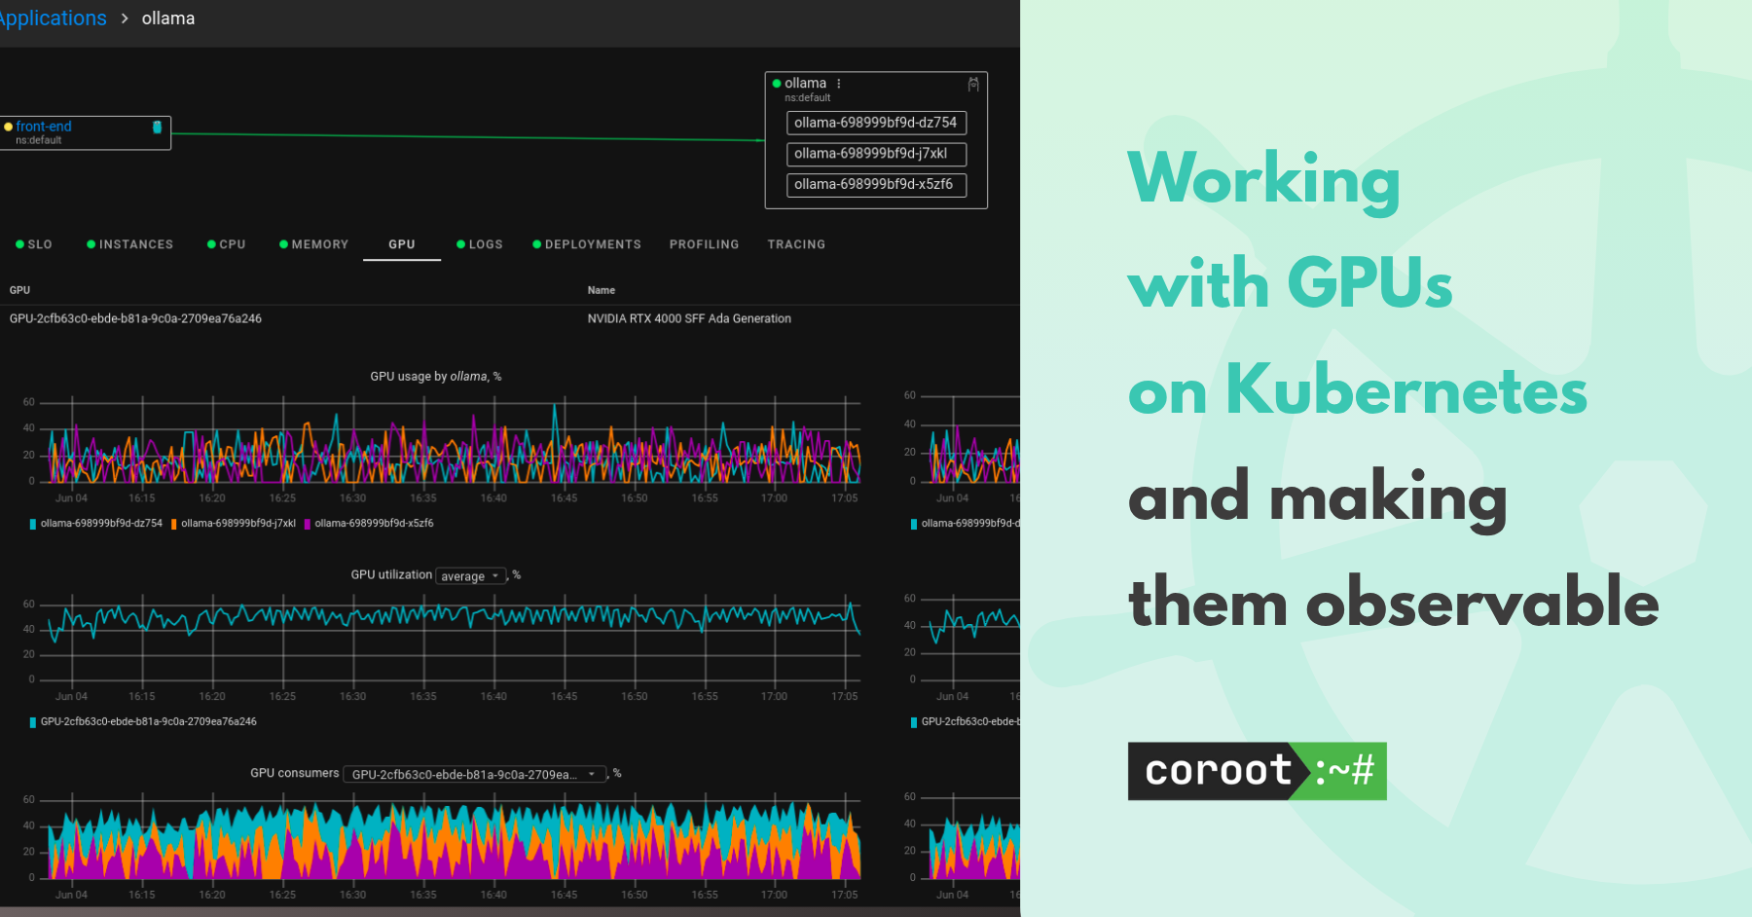Open the Applications breadcrumb link
Screen dimensions: 1752x917
coord(53,18)
